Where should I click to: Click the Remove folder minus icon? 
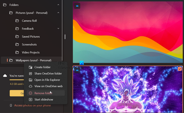tap(30, 93)
